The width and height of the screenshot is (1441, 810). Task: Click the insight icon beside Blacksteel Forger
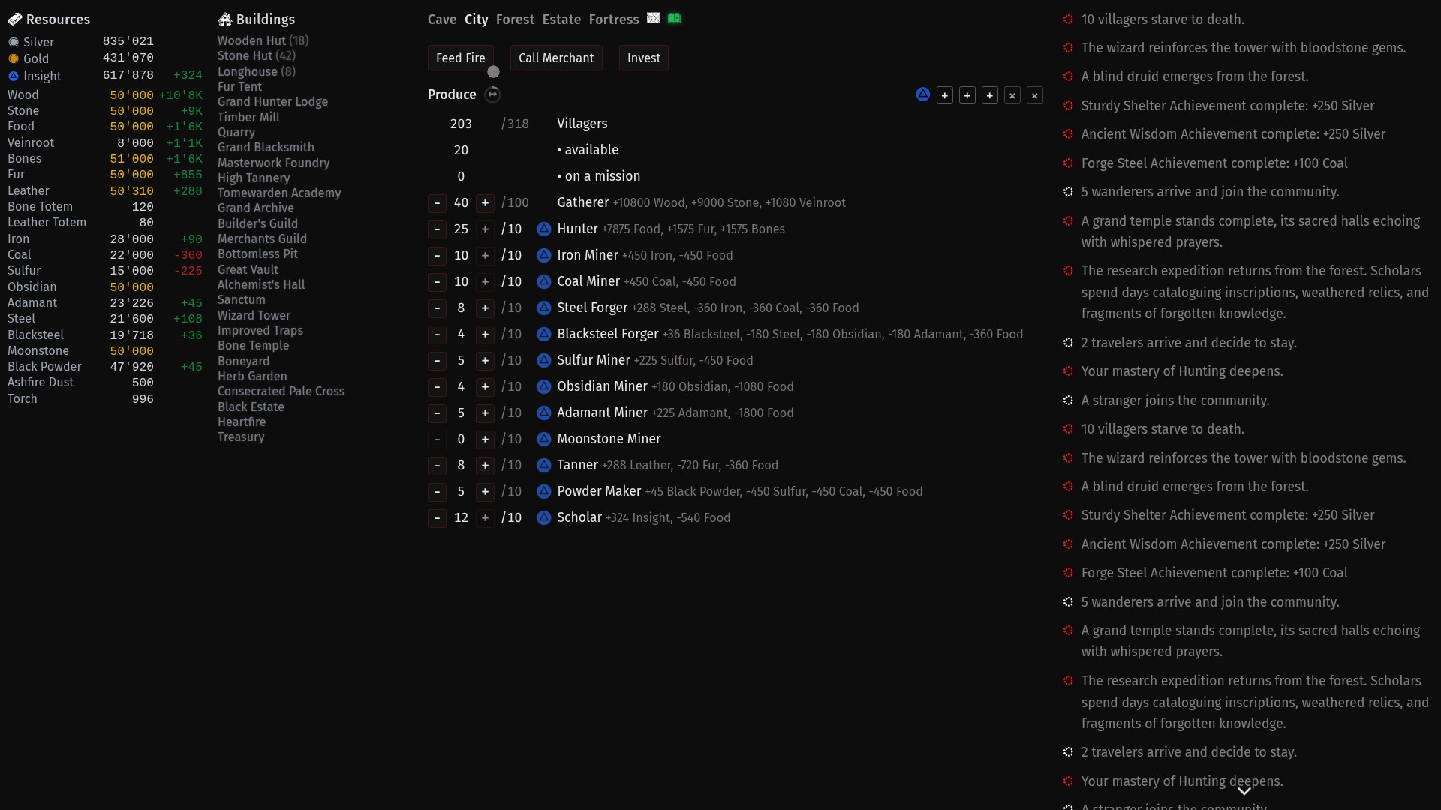(544, 334)
